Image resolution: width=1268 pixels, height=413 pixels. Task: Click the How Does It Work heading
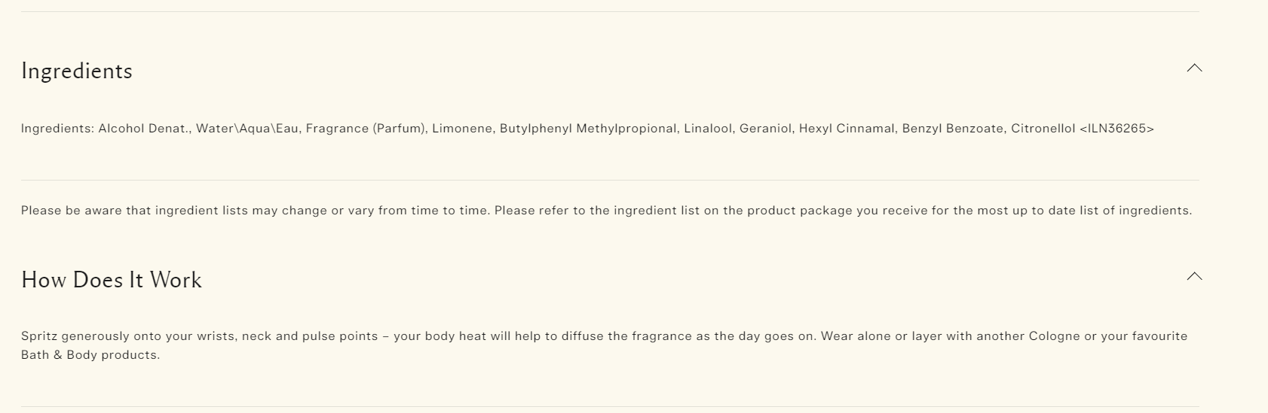click(112, 280)
